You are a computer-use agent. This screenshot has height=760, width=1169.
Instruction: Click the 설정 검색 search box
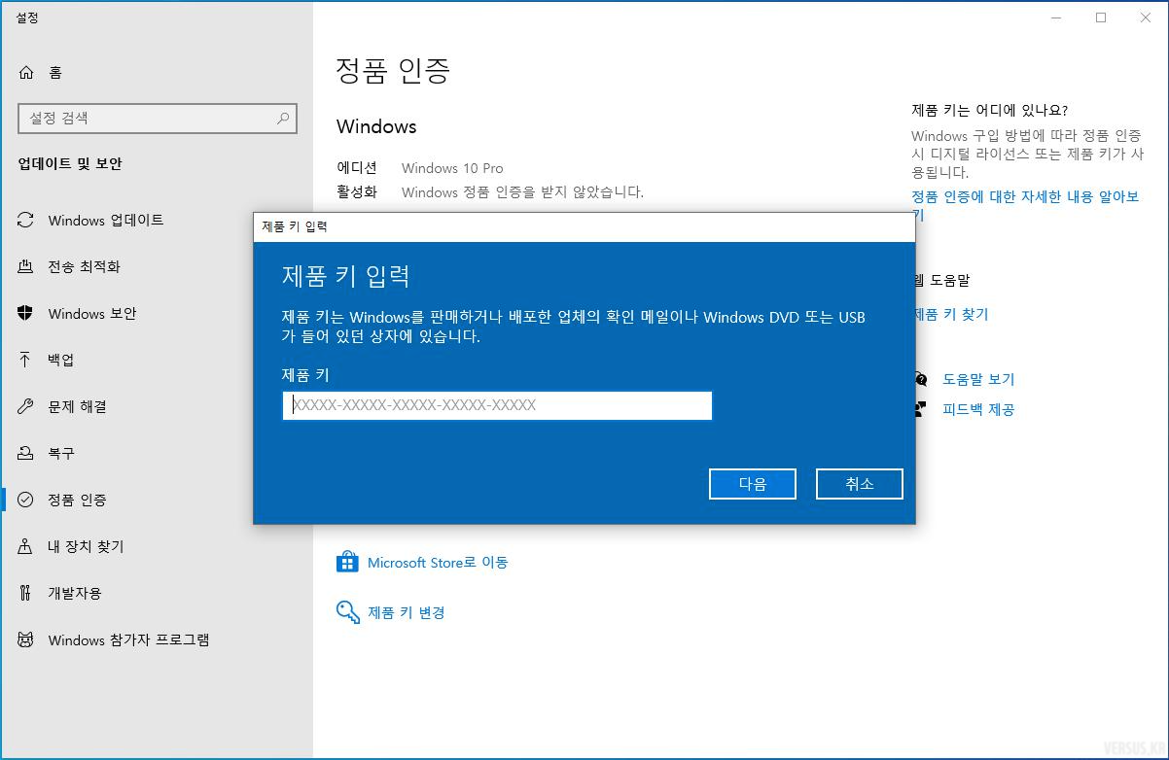pyautogui.click(x=158, y=119)
